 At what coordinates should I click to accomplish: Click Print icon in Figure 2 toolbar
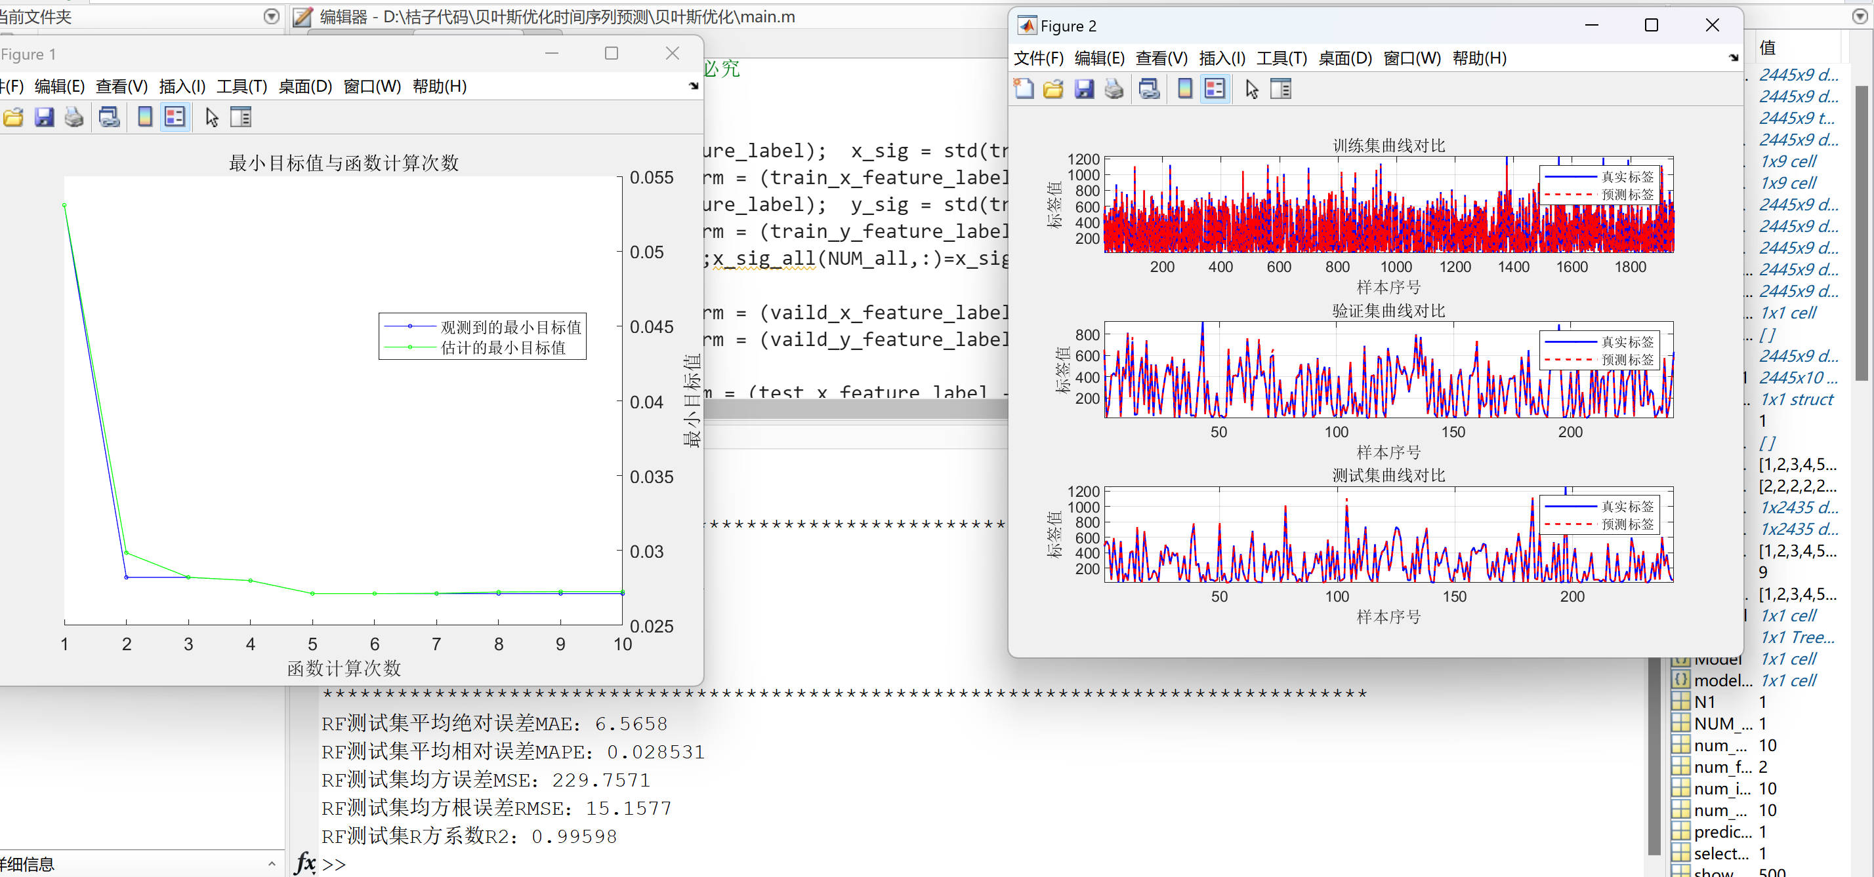click(1114, 88)
